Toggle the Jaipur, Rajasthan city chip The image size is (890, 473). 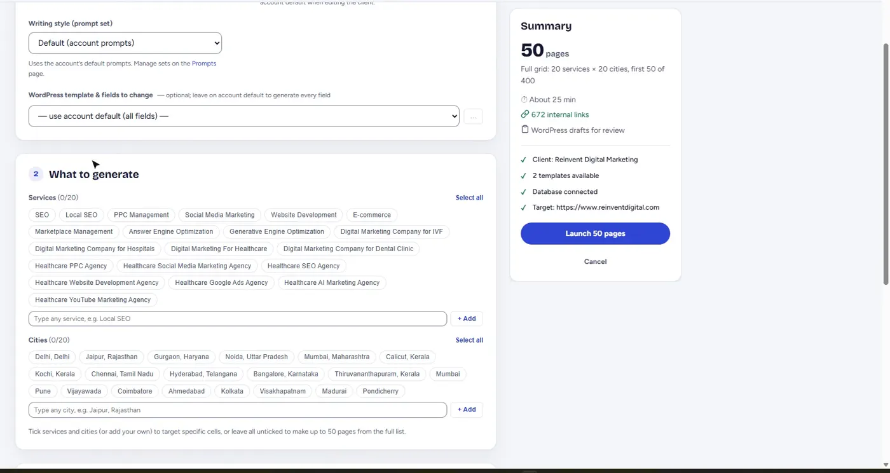click(x=112, y=357)
